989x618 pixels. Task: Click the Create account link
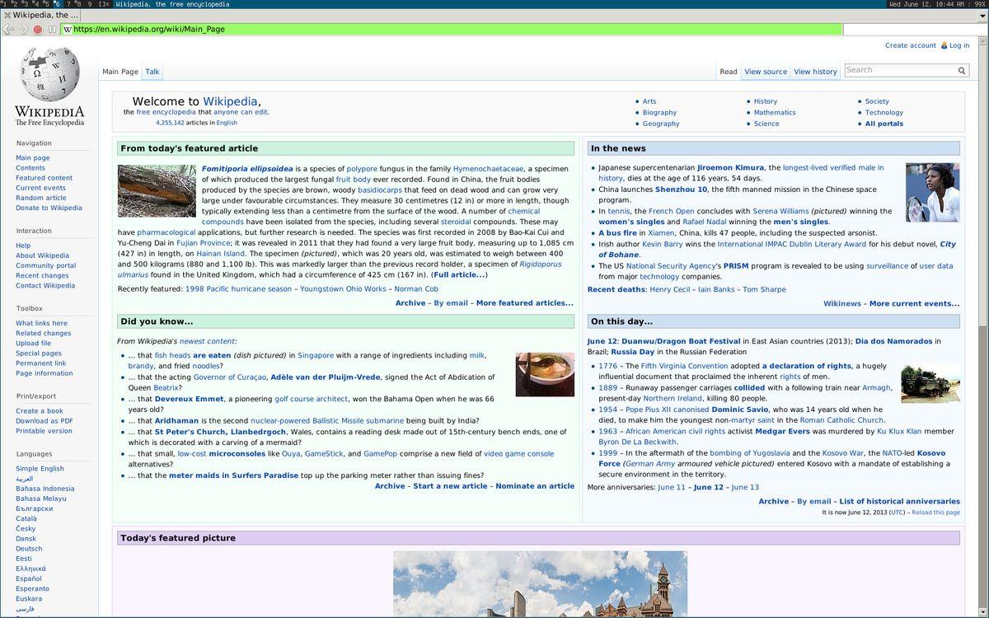[x=911, y=45]
